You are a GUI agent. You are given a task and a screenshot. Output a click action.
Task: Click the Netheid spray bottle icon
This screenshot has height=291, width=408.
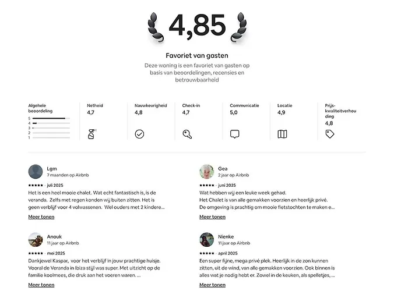(x=92, y=134)
